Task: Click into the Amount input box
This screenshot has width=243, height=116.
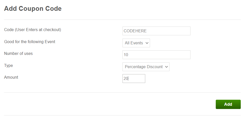Action: coord(134,79)
